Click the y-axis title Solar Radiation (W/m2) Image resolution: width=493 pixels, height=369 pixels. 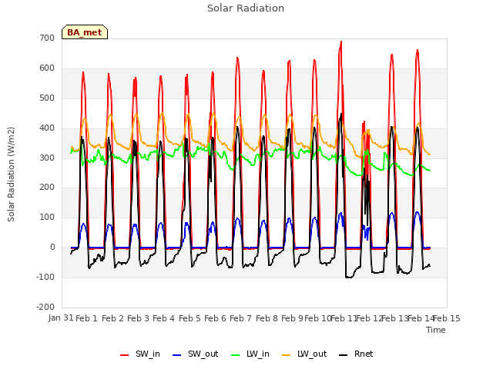click(11, 175)
